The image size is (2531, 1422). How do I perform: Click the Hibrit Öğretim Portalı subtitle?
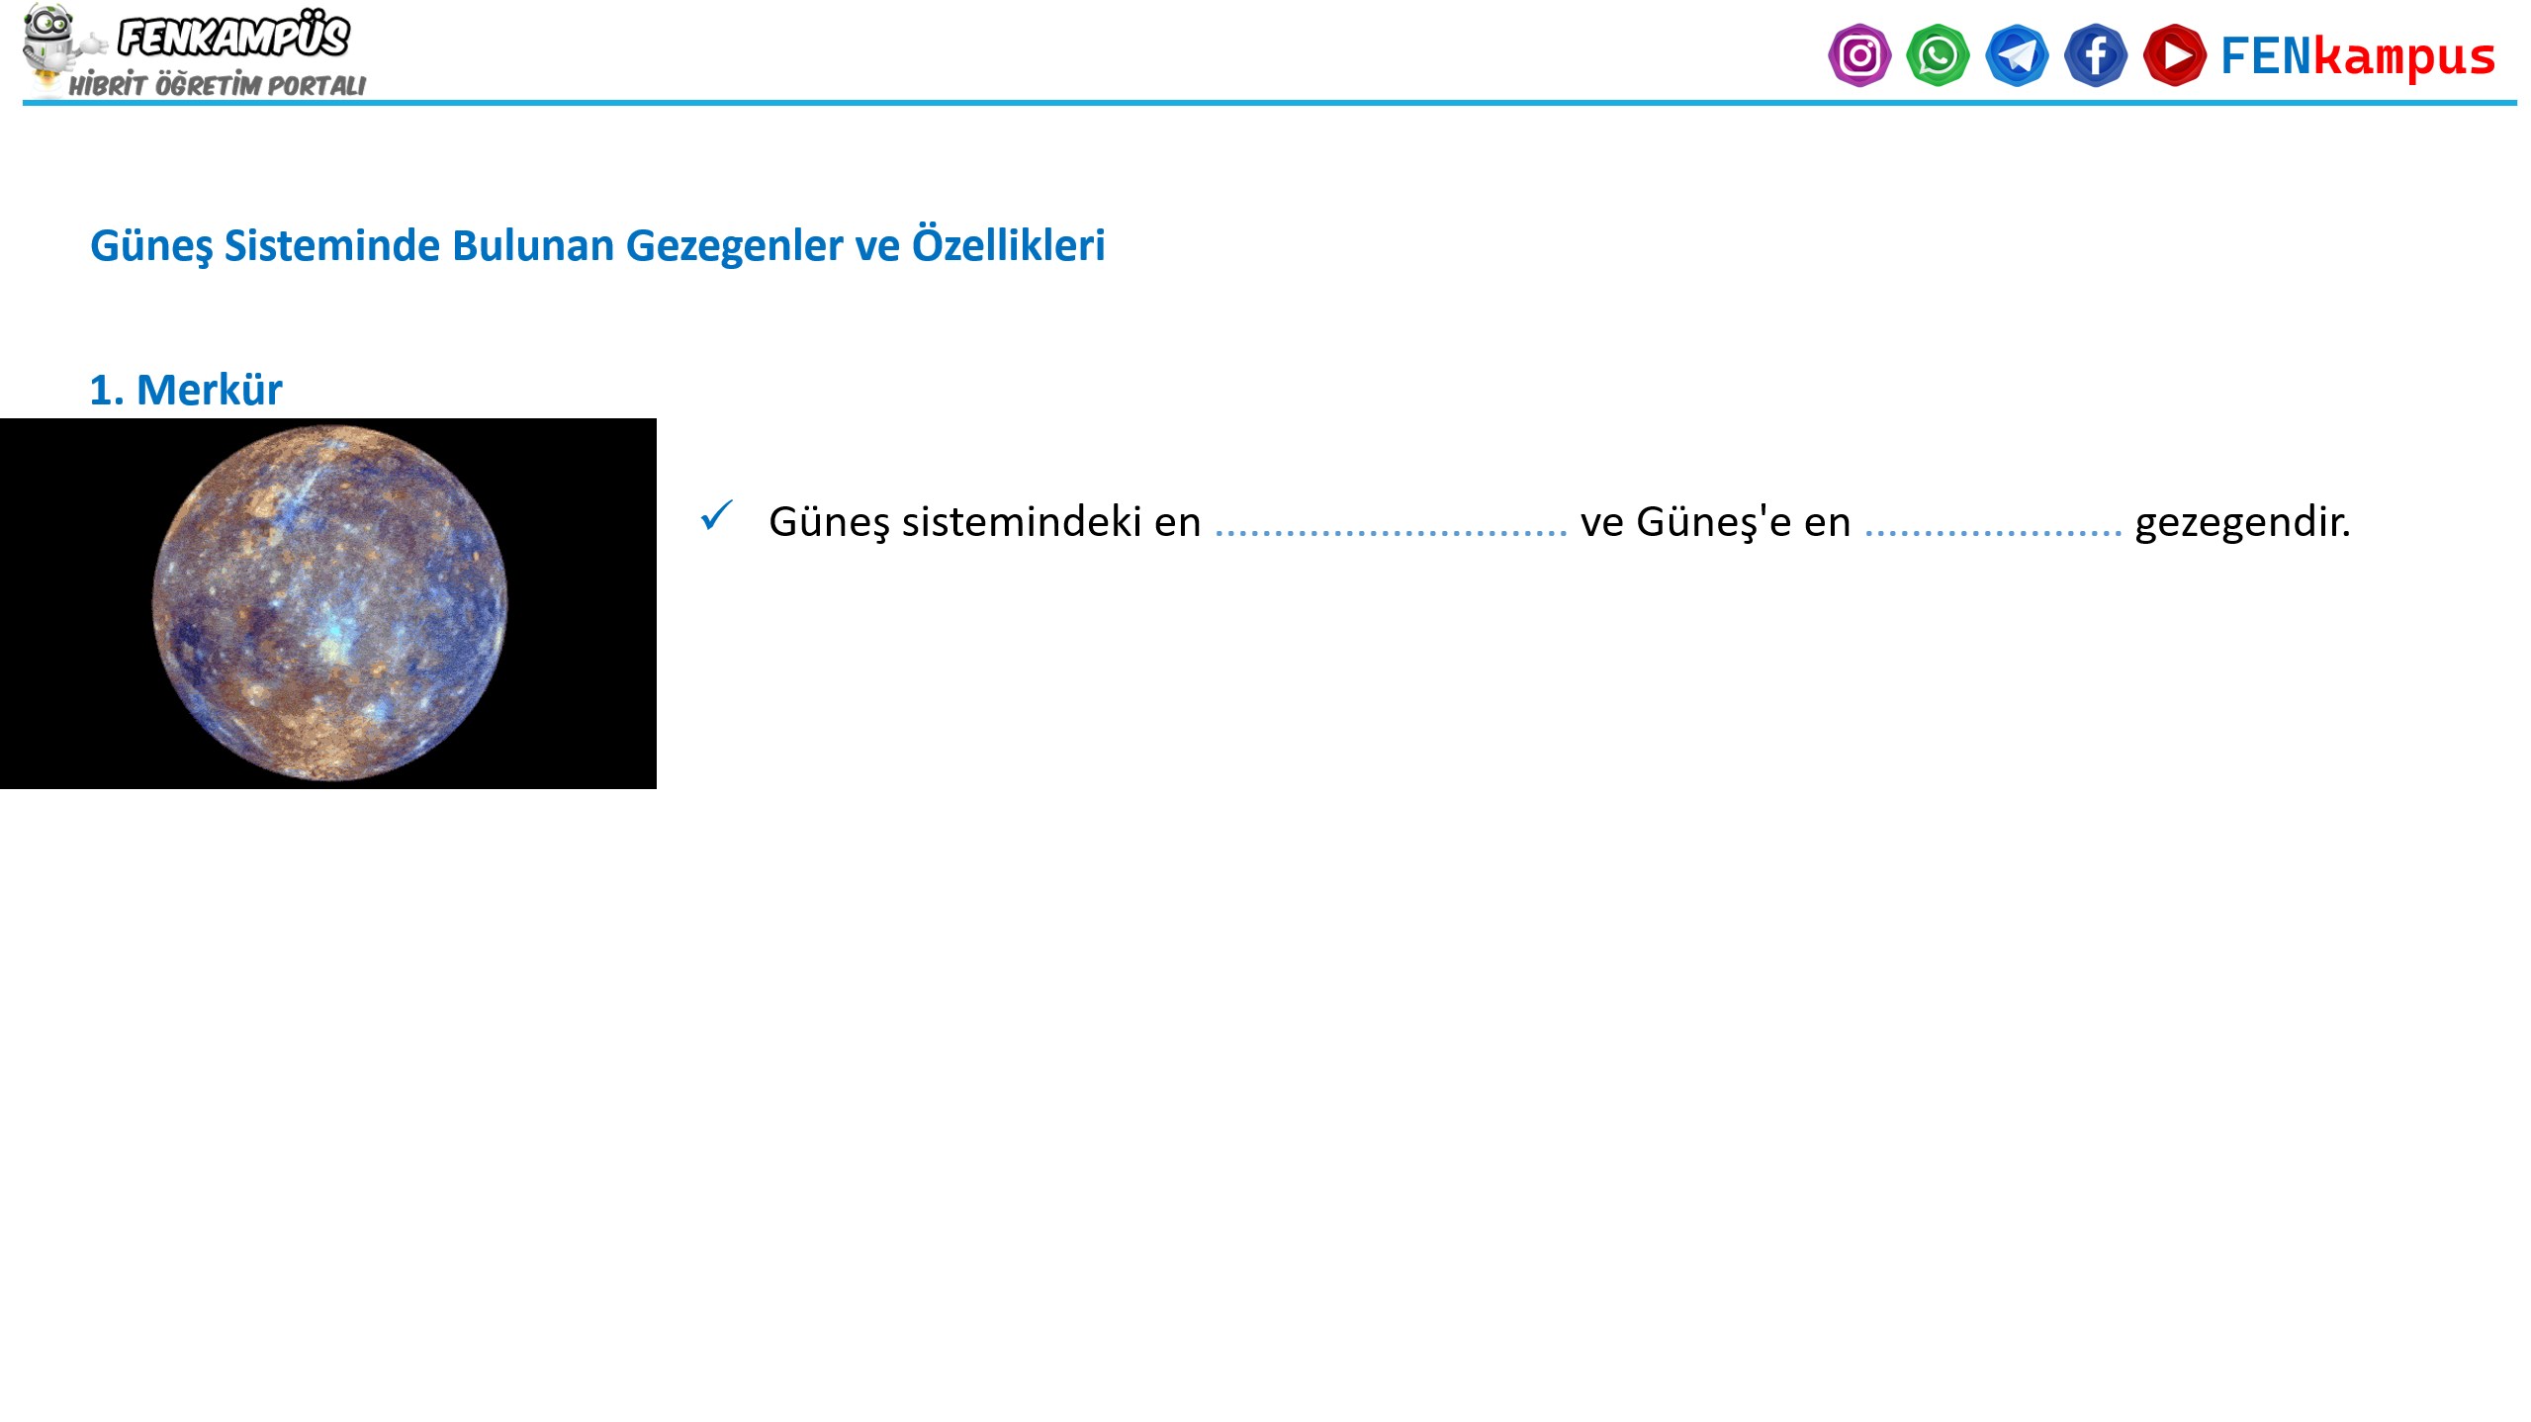217,86
